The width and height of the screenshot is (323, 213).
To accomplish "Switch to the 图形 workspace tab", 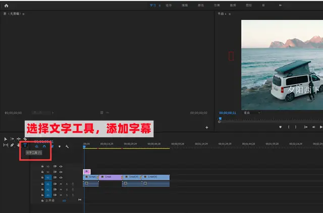I will tap(249, 6).
